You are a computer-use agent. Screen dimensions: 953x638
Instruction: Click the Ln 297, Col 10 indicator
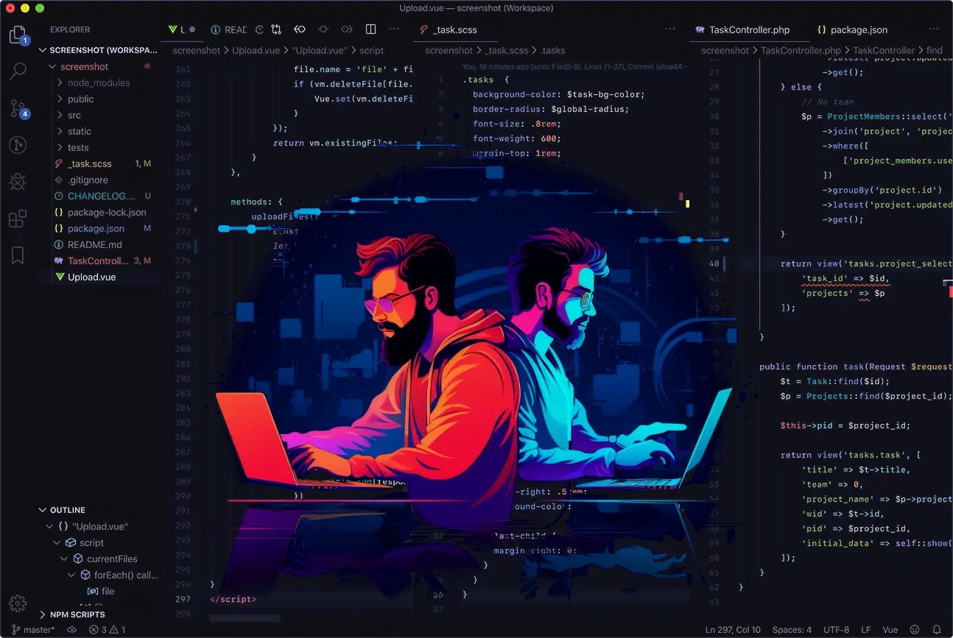733,630
